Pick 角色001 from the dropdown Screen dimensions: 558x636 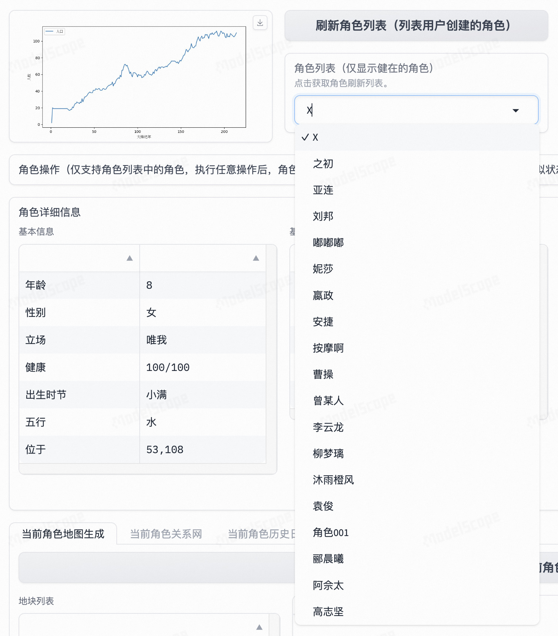click(x=417, y=533)
